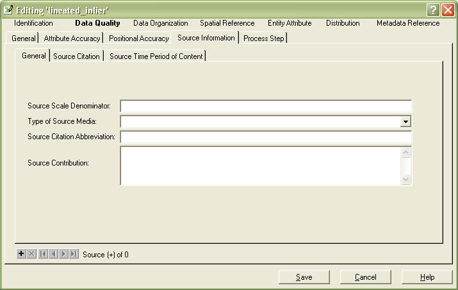
Task: Open the Process Step tab
Action: click(263, 38)
